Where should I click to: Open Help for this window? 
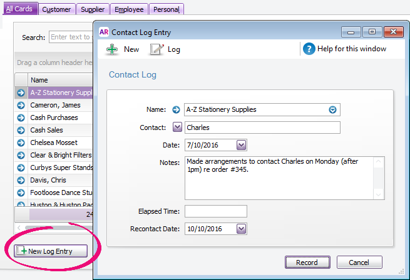pos(344,49)
